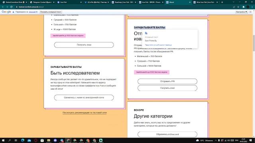The width and height of the screenshot is (255, 143).
Task: Open the browser extensions puzzle icon
Action: pos(243,7)
